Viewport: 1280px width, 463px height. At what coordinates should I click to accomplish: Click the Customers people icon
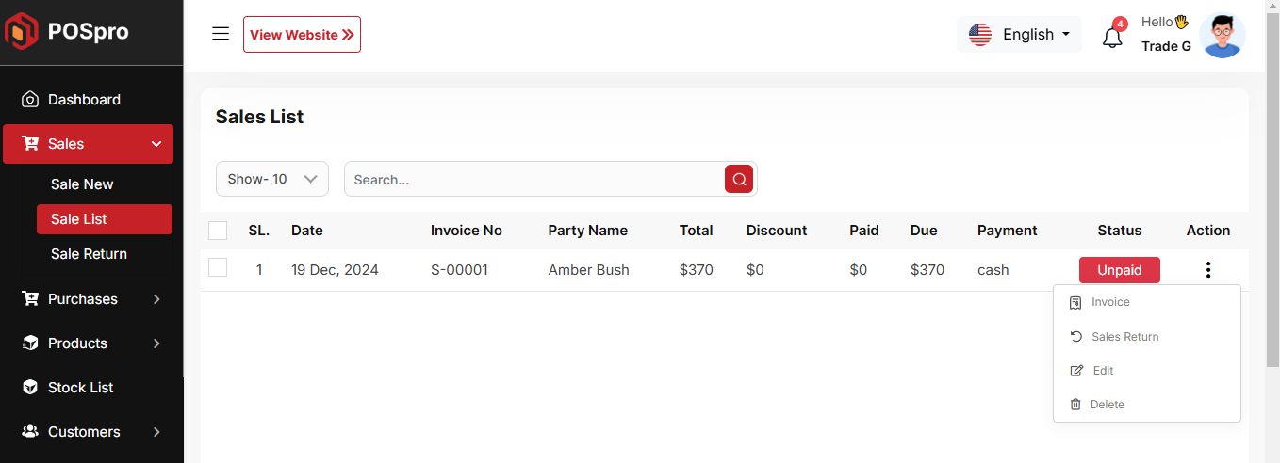click(30, 432)
